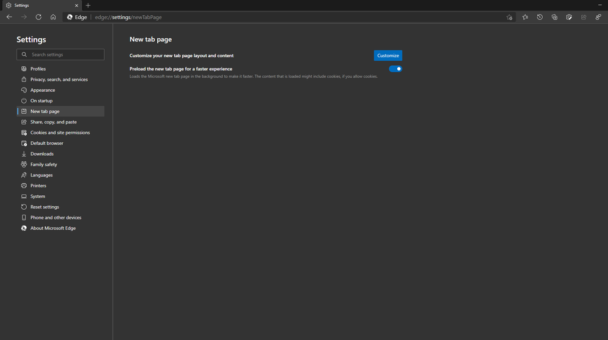The height and width of the screenshot is (340, 608).
Task: Click the Printers sidebar icon
Action: pyautogui.click(x=24, y=186)
